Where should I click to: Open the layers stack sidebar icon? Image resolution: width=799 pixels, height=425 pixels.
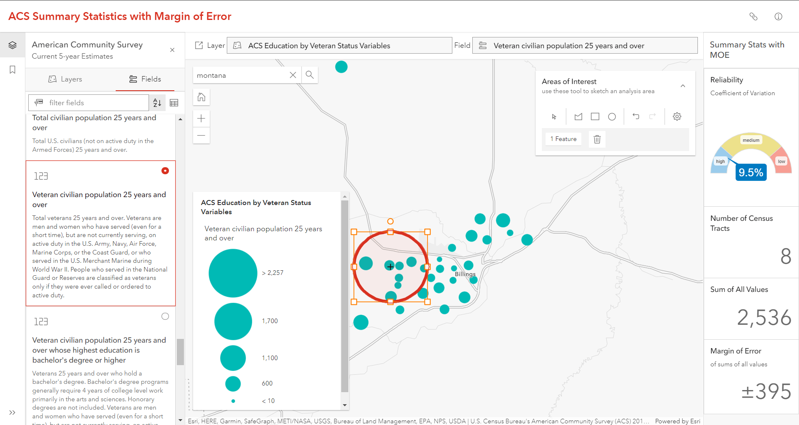(x=12, y=45)
